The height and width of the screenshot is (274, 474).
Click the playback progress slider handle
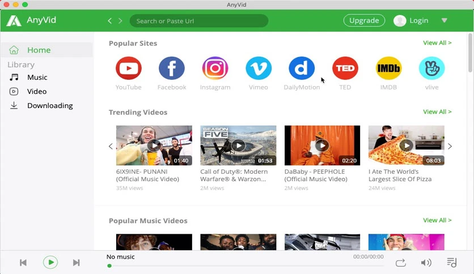[x=109, y=266]
